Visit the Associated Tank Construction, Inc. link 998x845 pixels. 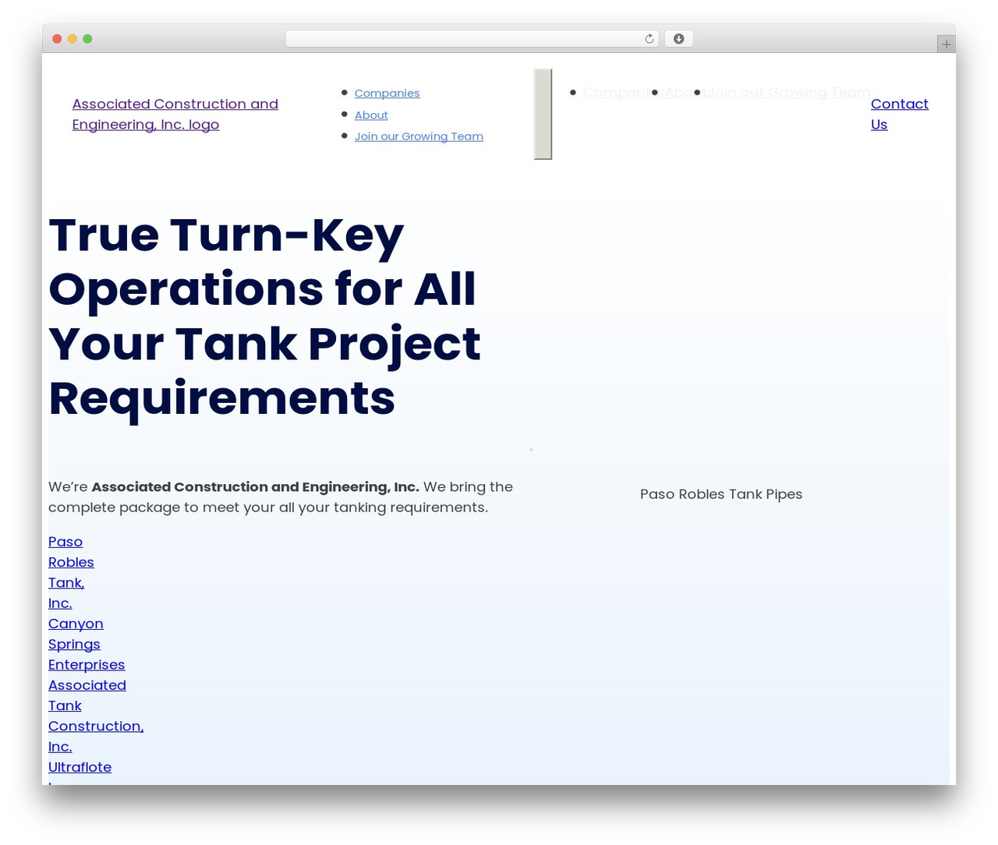click(96, 716)
